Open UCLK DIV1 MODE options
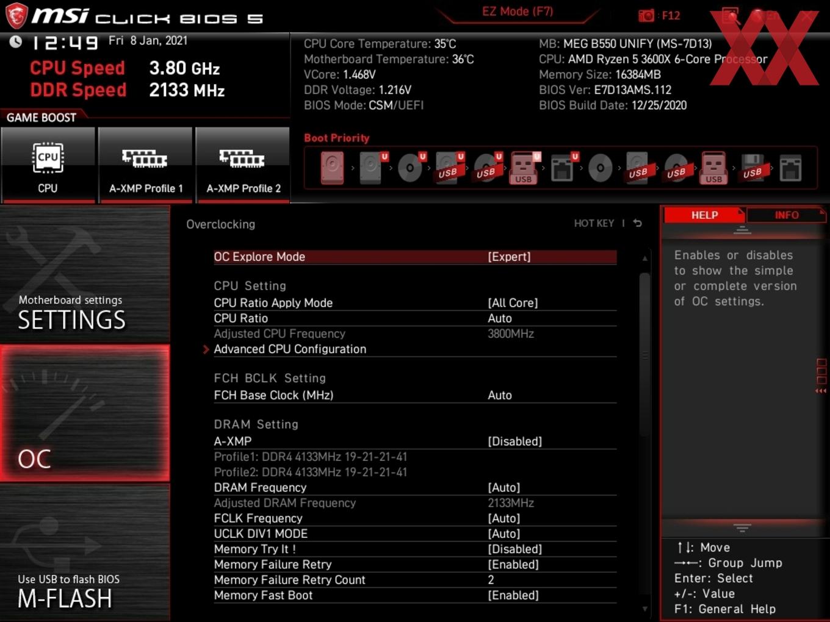The height and width of the screenshot is (622, 830). coord(415,534)
